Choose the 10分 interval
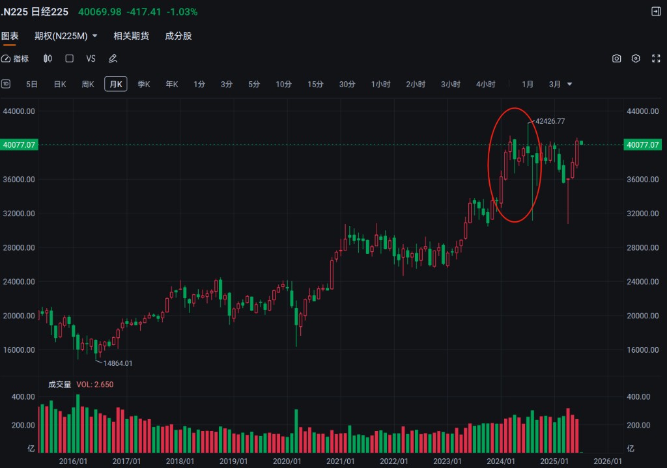The image size is (667, 468). coord(284,84)
